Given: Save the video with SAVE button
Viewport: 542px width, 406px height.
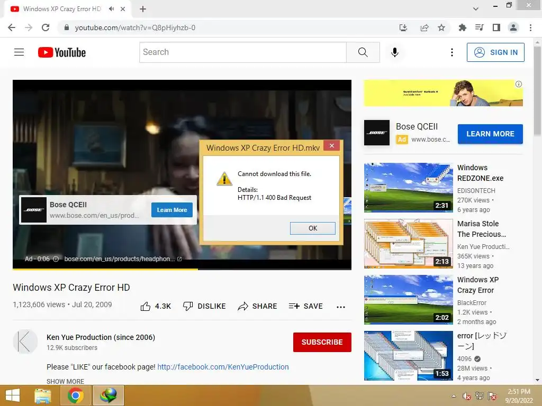Looking at the screenshot, I should [x=305, y=306].
